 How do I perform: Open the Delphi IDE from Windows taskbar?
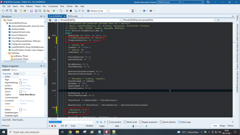coord(107,132)
